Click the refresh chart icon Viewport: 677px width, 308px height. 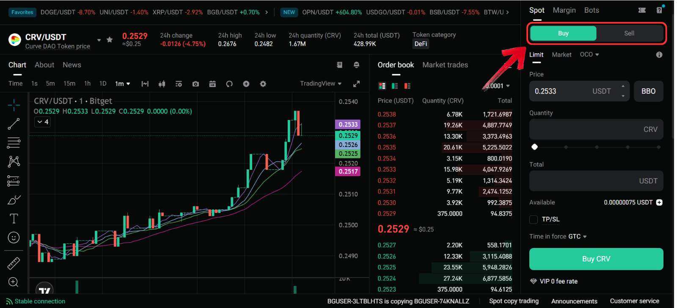229,84
